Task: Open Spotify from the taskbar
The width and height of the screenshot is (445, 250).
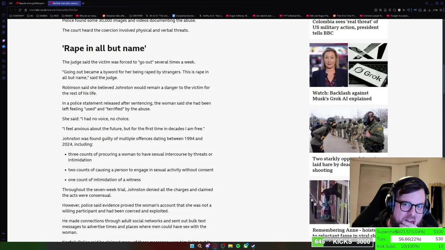Action: tap(238, 246)
